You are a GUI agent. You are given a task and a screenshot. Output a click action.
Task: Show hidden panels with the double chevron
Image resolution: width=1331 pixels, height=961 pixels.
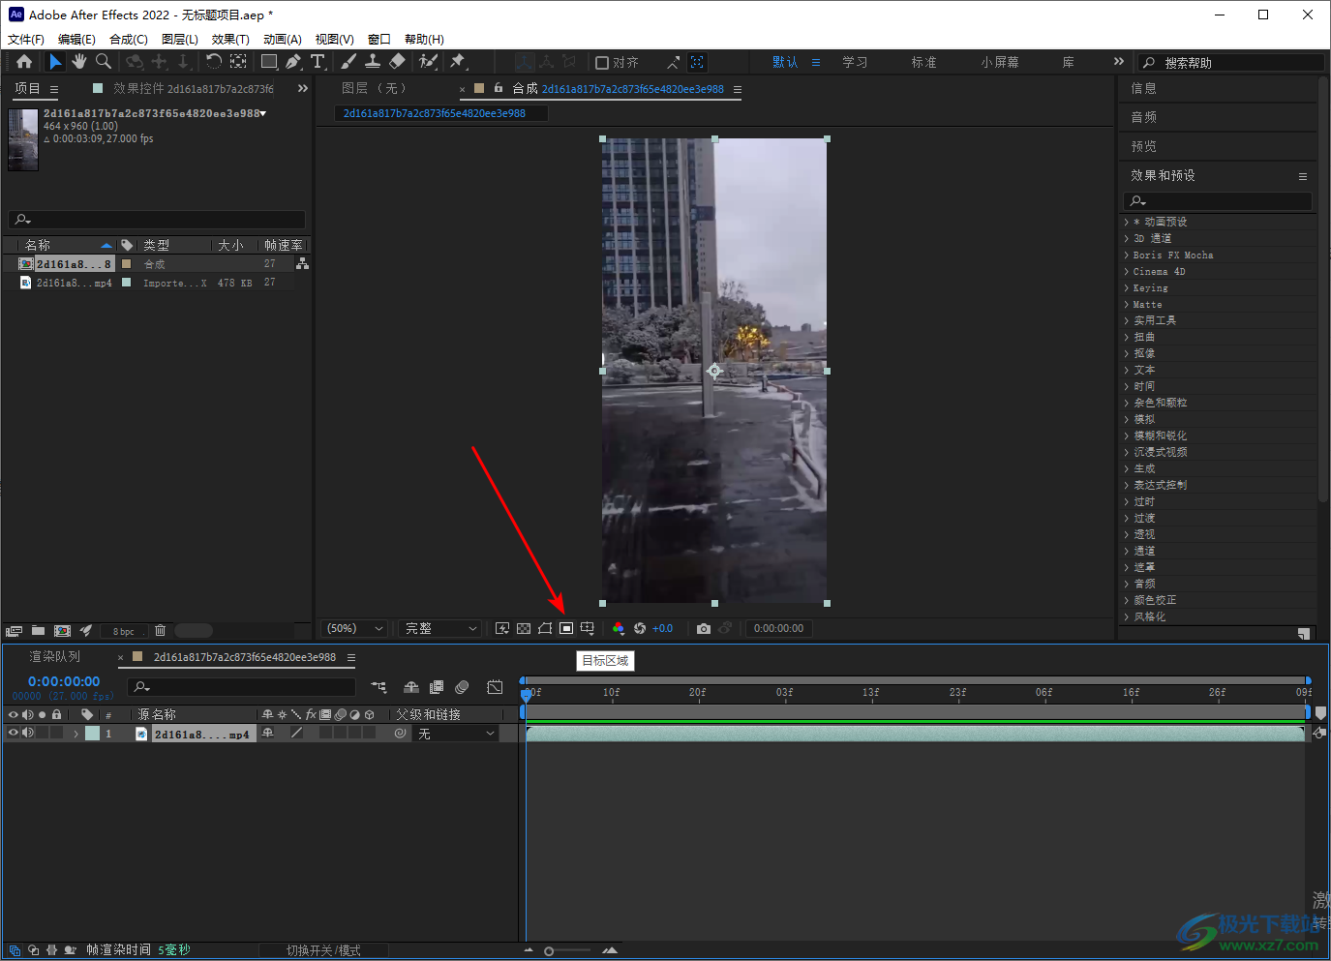[x=303, y=88]
